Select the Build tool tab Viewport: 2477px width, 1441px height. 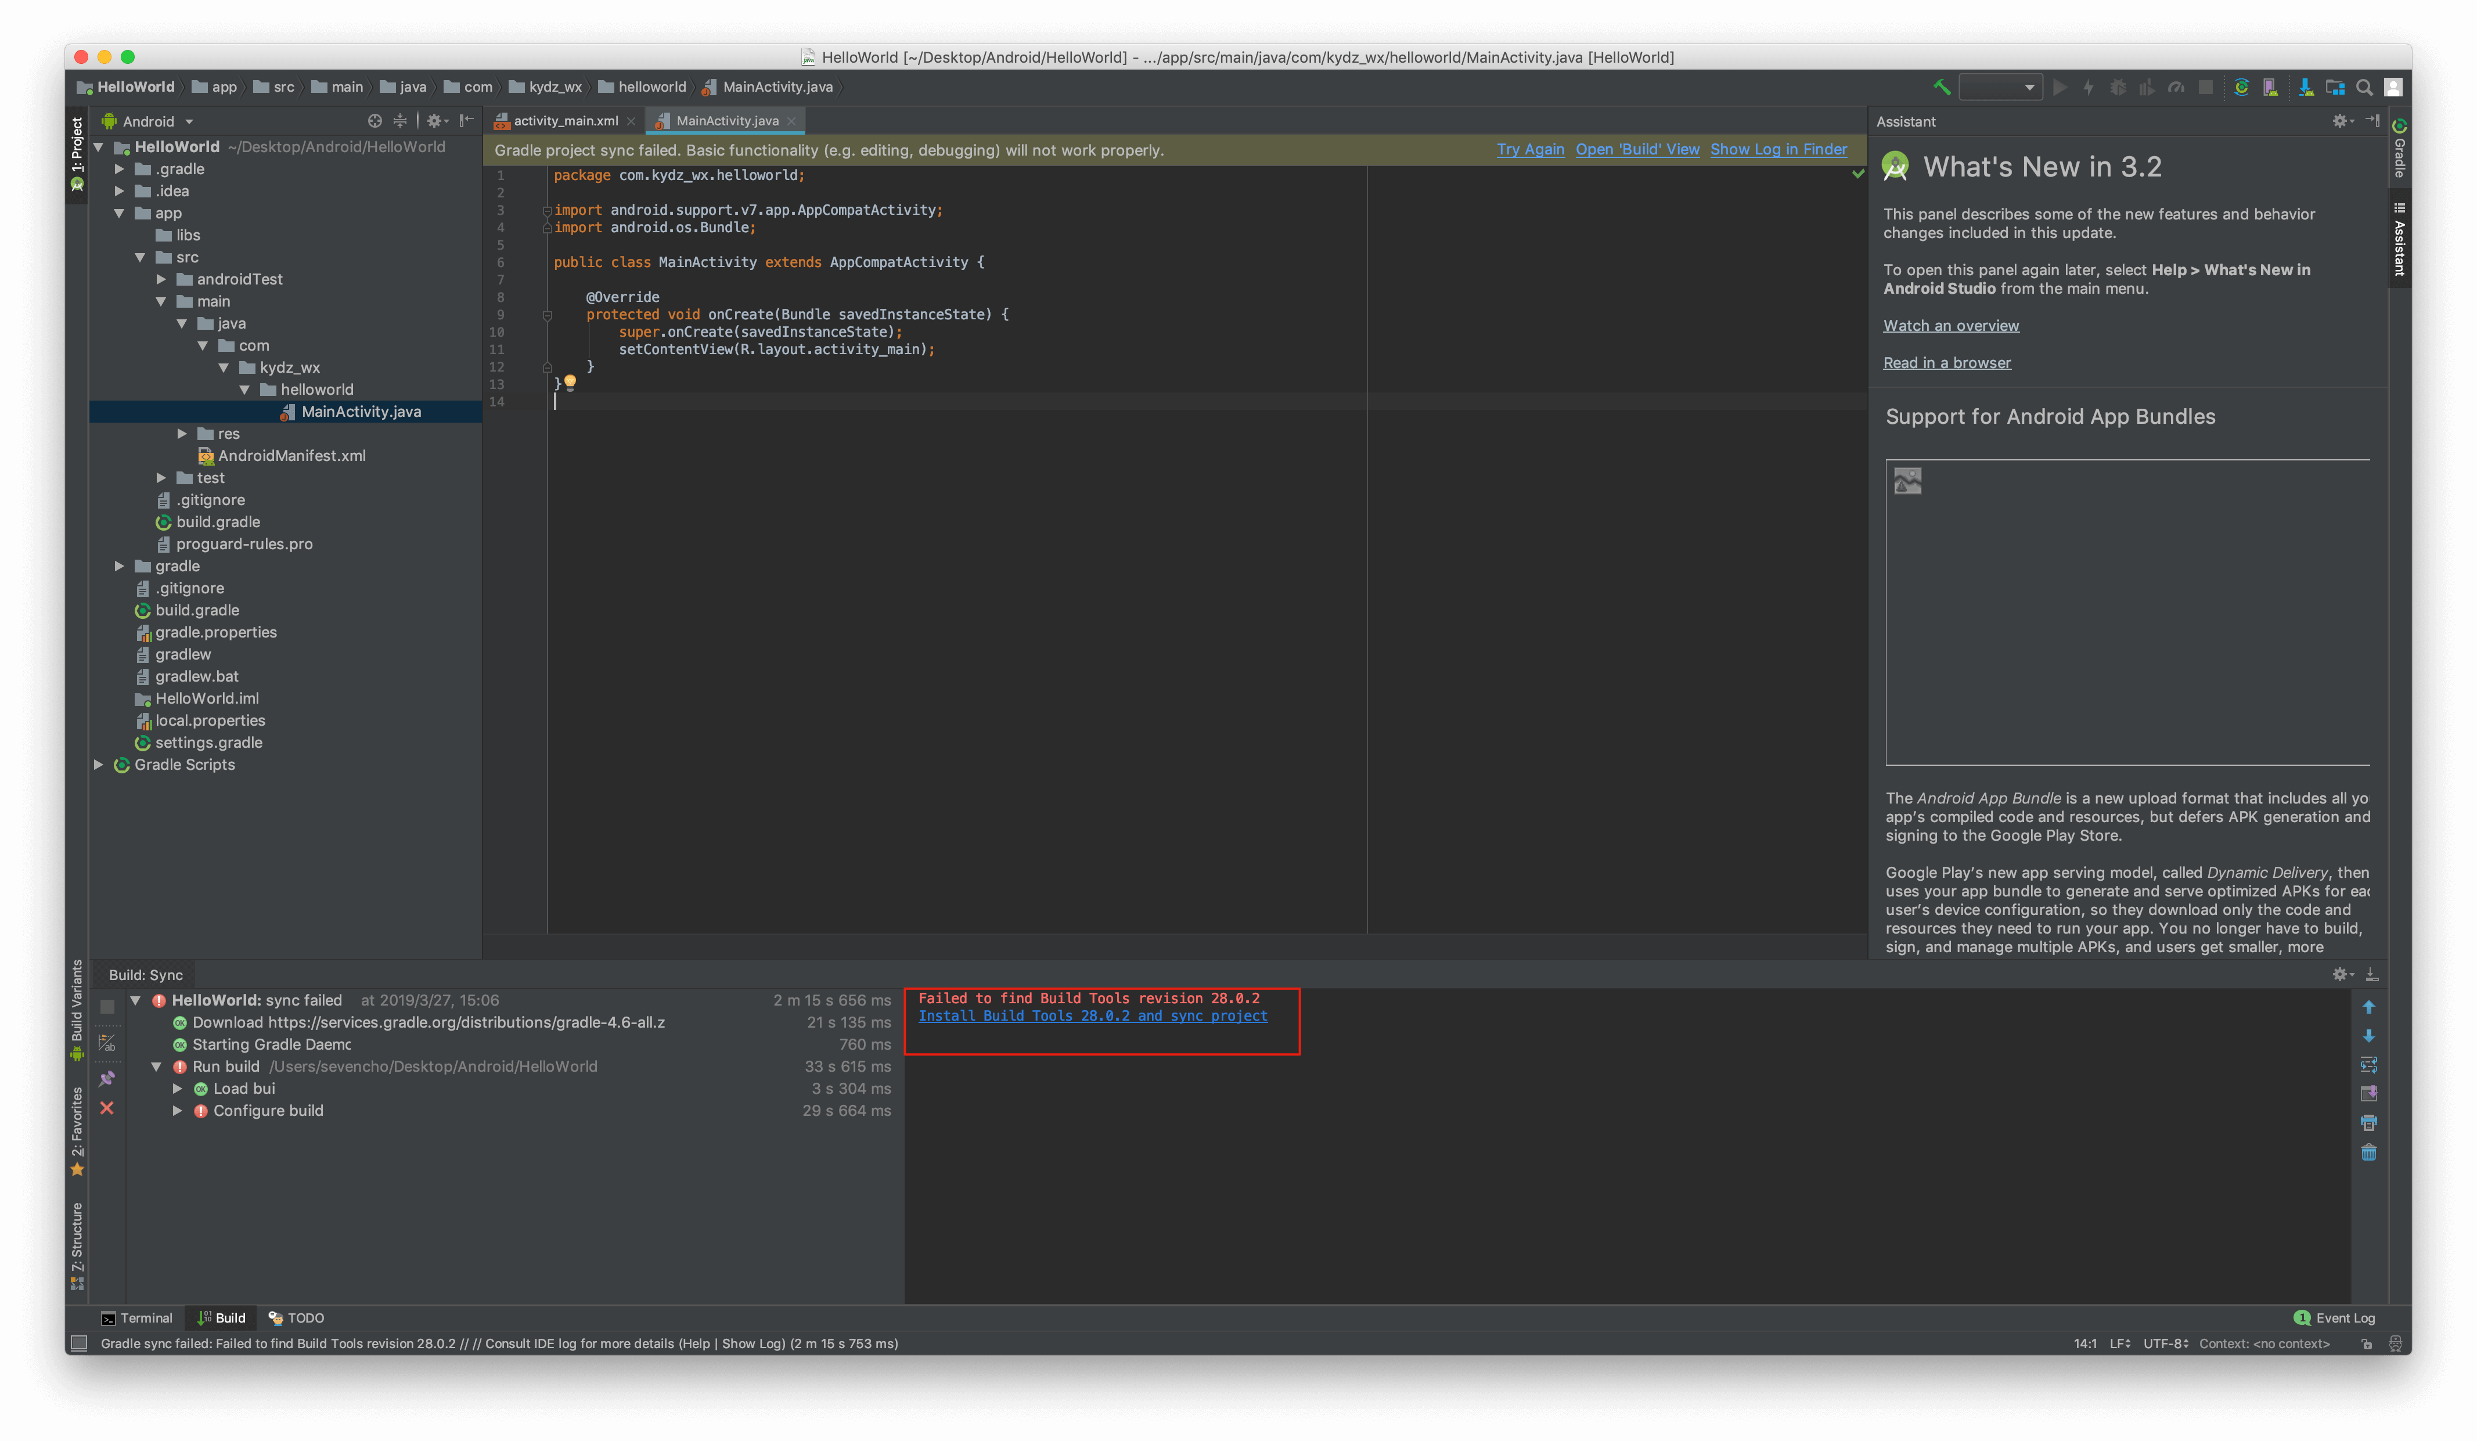(x=221, y=1318)
